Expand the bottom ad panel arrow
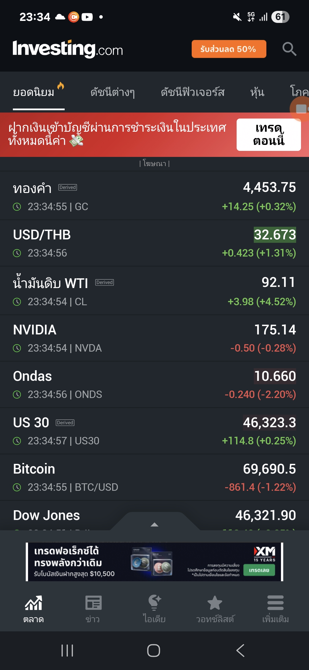Viewport: 309px width, 670px height. tap(154, 525)
